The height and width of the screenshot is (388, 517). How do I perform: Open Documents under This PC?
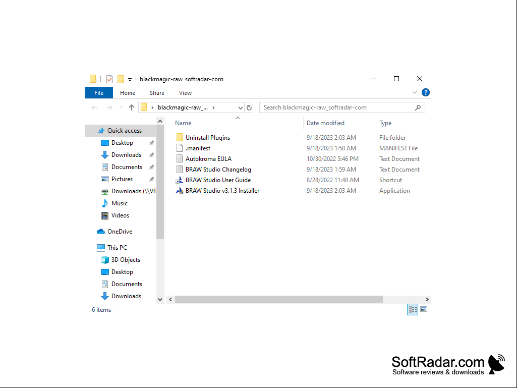(x=127, y=284)
